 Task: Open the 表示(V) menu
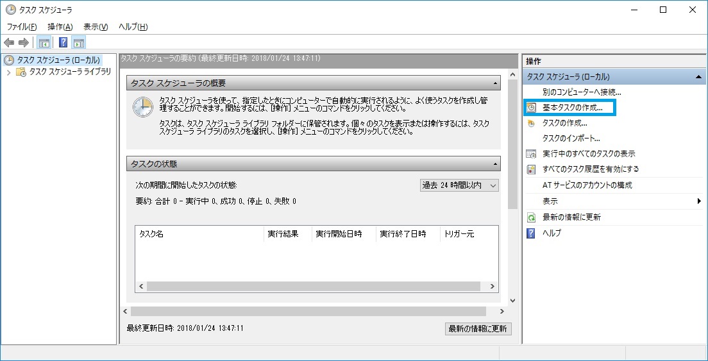point(96,27)
